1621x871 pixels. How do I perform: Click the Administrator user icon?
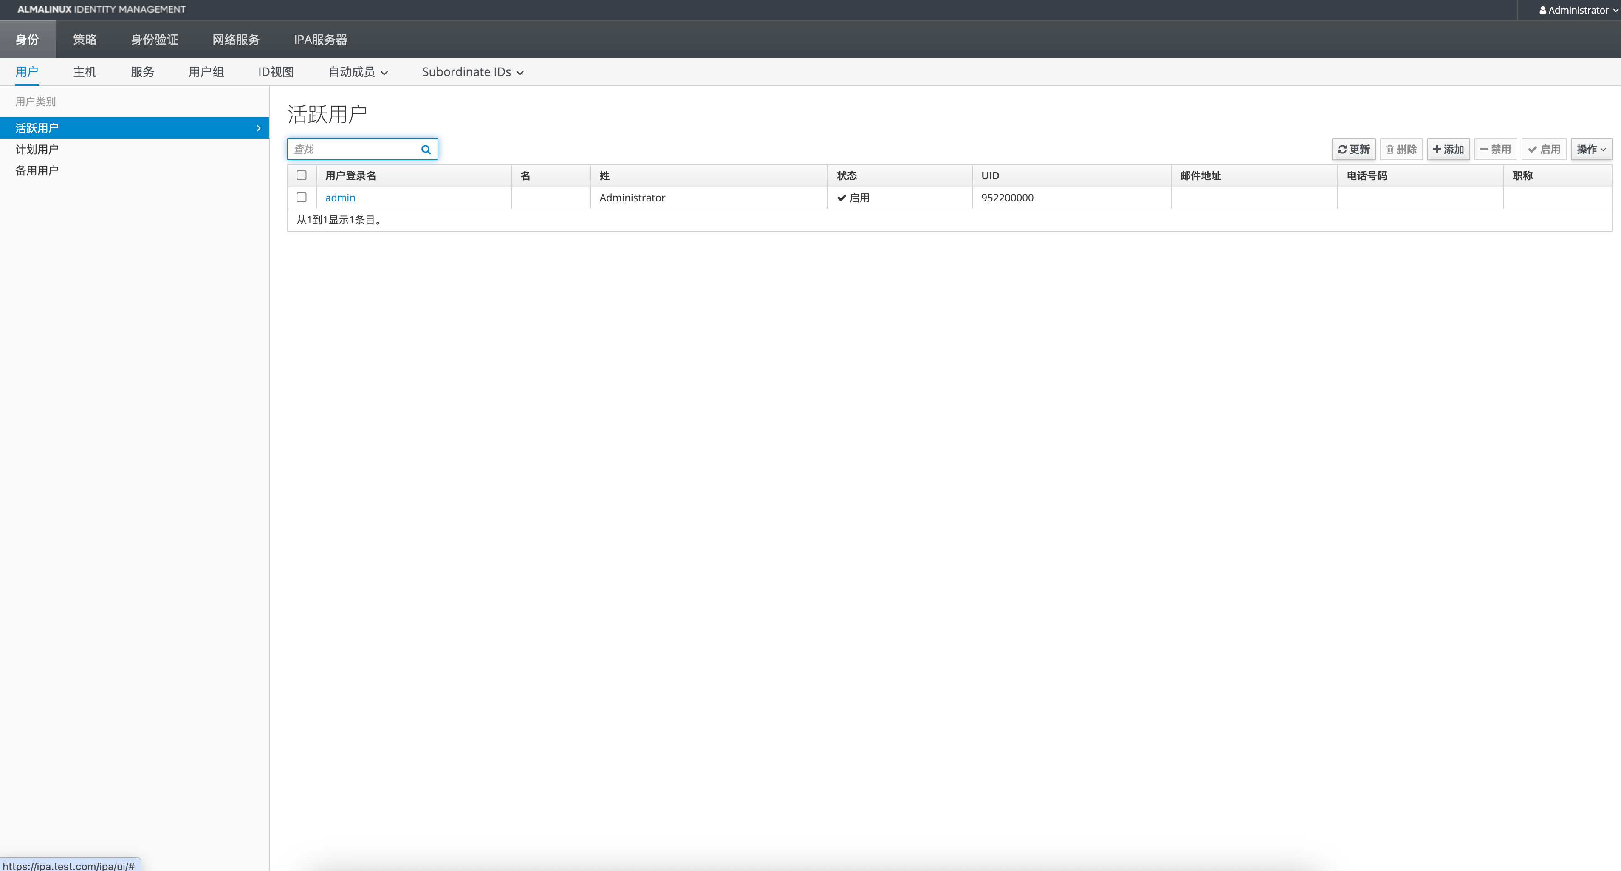tap(1542, 10)
